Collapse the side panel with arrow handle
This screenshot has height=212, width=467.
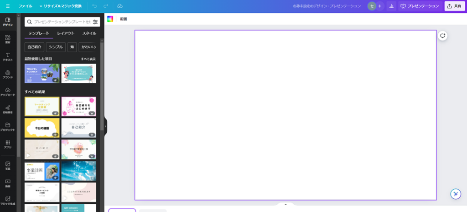pos(106,126)
